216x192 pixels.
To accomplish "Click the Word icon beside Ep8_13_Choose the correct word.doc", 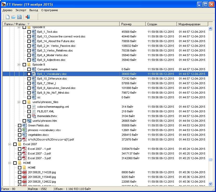I will [34, 36].
